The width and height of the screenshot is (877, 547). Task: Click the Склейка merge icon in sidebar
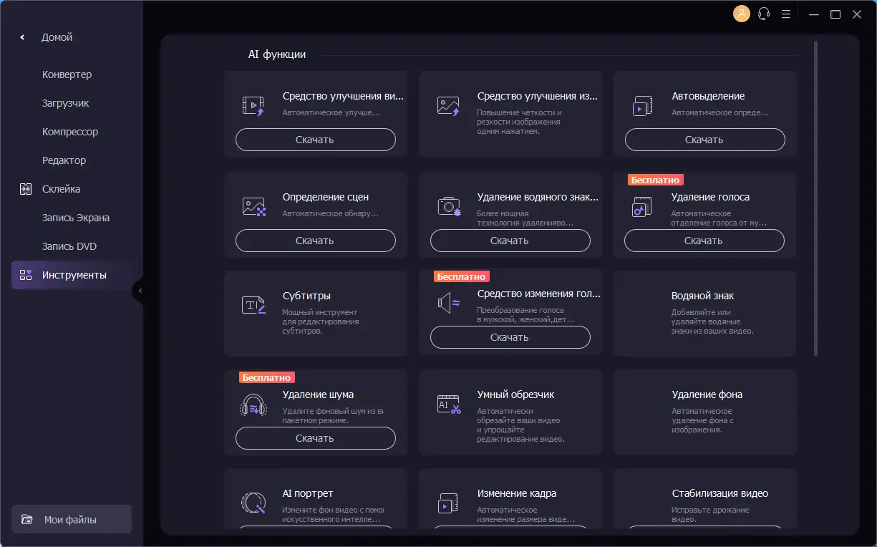point(26,189)
